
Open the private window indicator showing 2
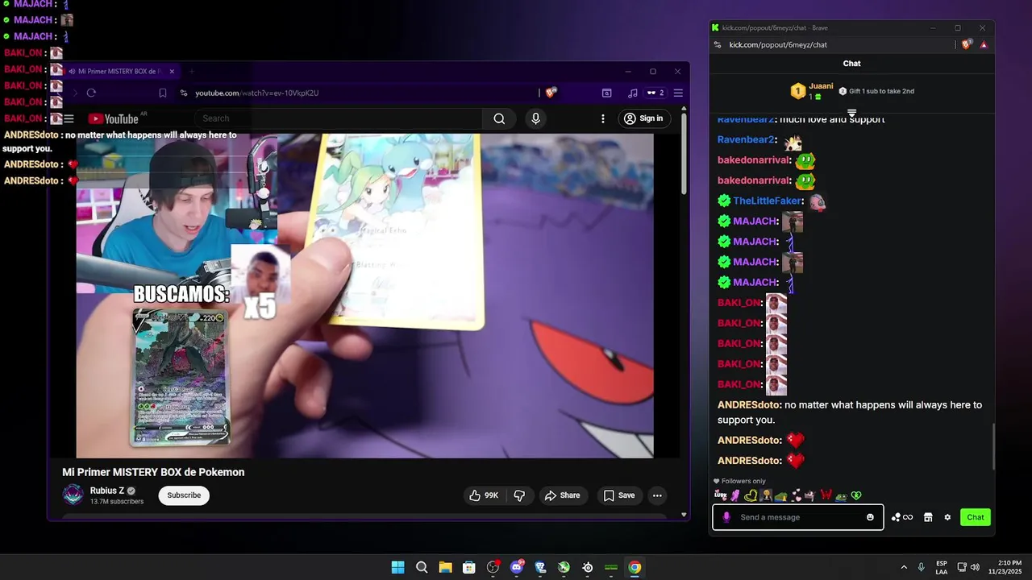655,93
